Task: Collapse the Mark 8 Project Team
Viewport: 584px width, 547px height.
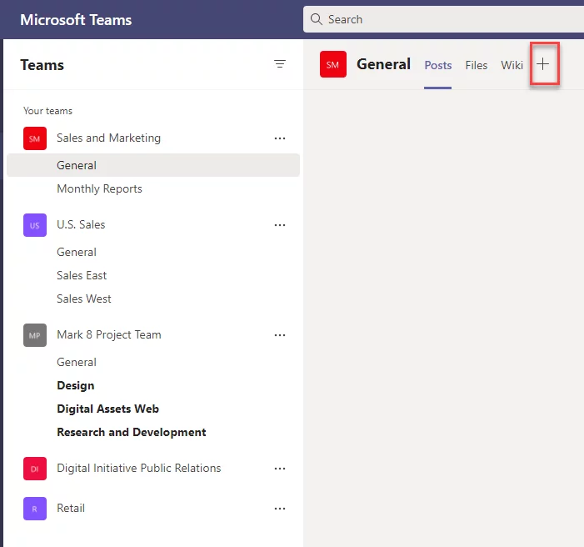Action: point(109,335)
